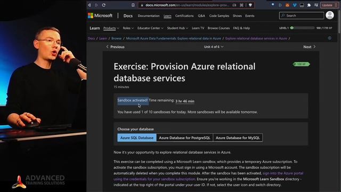This screenshot has height=192, width=341.
Task: Click the Choose your database label
Action: 135,129
